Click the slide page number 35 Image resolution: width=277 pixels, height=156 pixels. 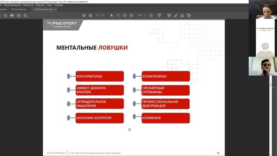218,153
